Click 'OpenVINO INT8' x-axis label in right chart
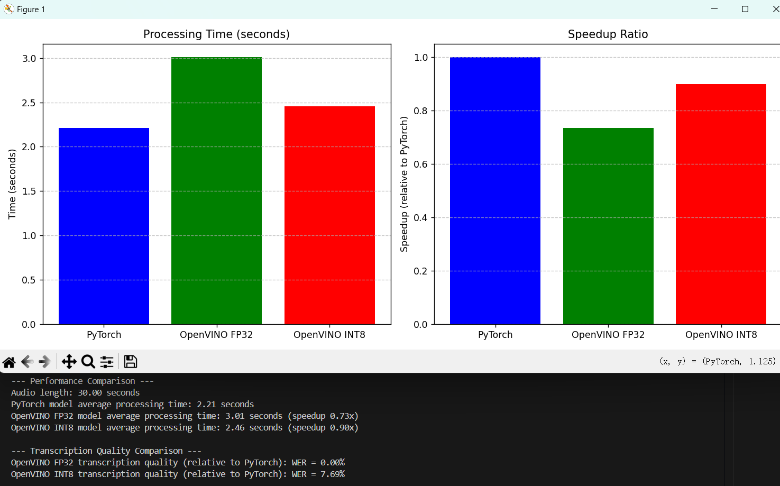The image size is (780, 486). pyautogui.click(x=721, y=335)
